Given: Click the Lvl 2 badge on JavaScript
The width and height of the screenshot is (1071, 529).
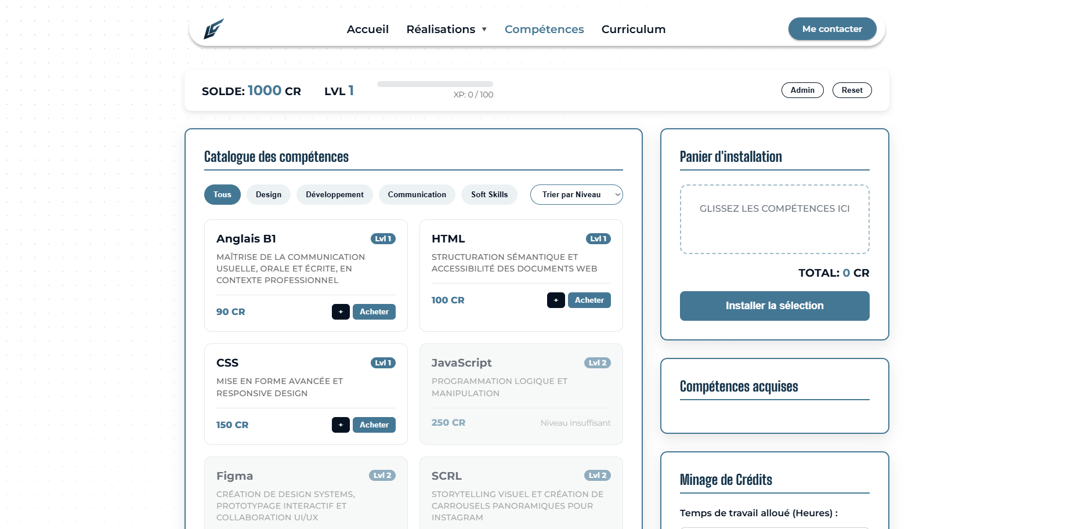Looking at the screenshot, I should click(x=597, y=363).
